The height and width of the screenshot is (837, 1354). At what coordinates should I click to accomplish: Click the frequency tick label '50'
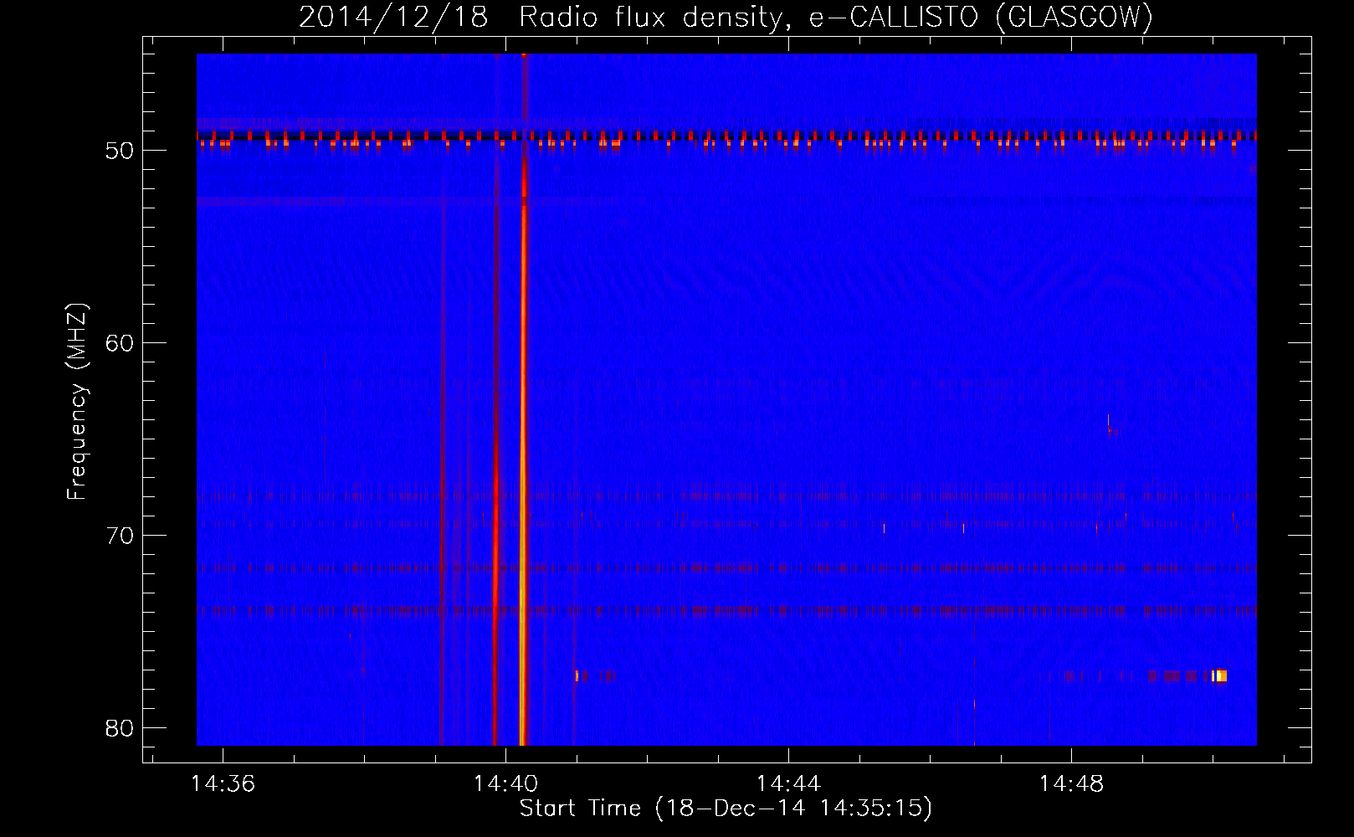[120, 151]
